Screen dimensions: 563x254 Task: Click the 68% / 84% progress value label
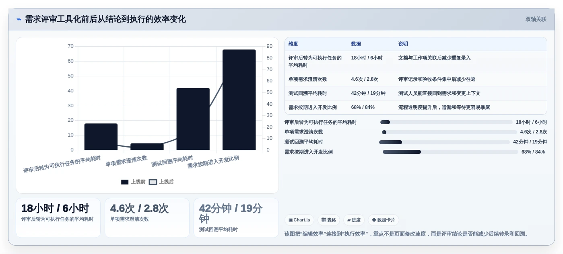click(533, 152)
